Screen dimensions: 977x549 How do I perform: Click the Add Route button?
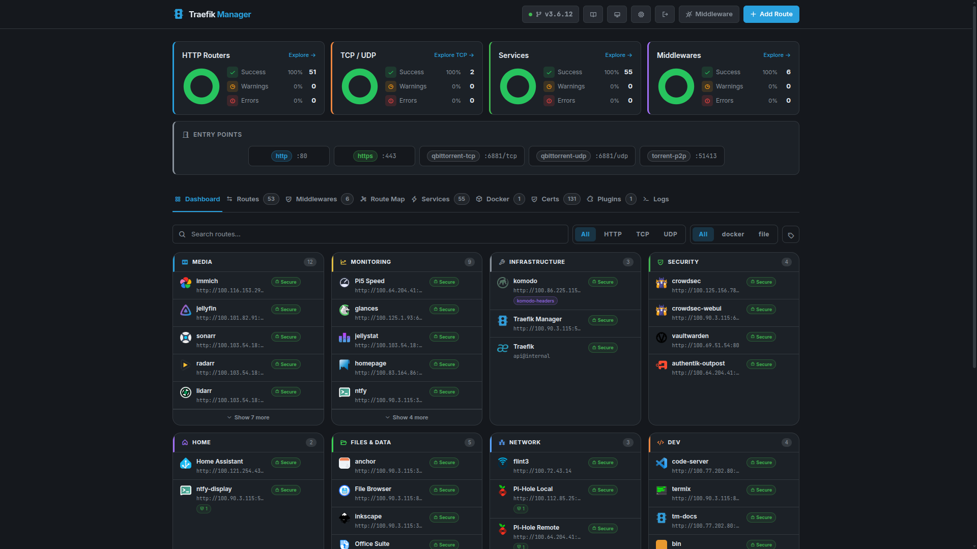click(x=771, y=14)
